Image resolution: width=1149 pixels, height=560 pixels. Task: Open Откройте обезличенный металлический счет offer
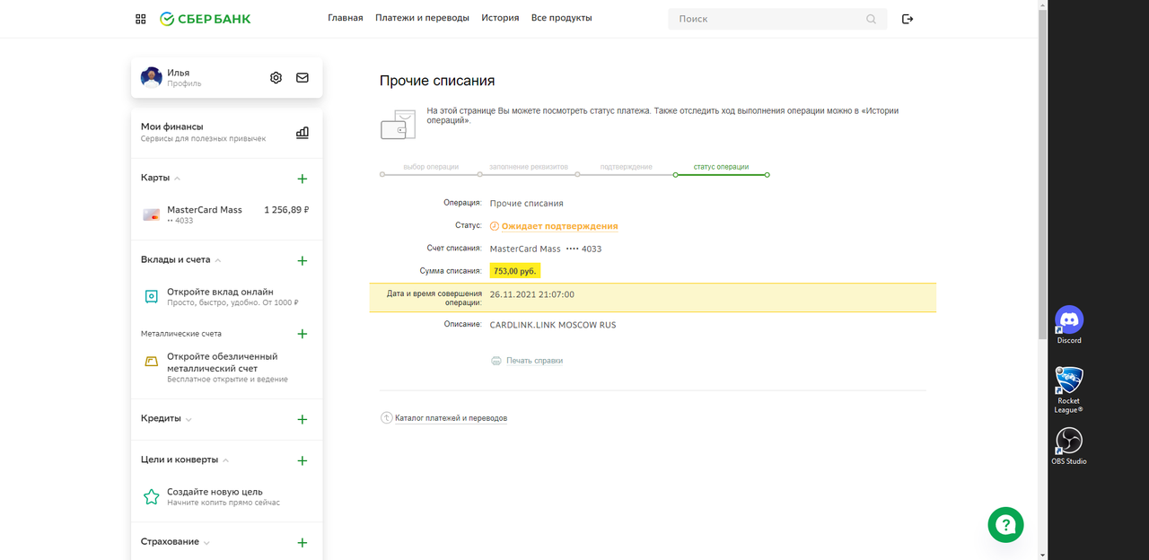(x=227, y=368)
